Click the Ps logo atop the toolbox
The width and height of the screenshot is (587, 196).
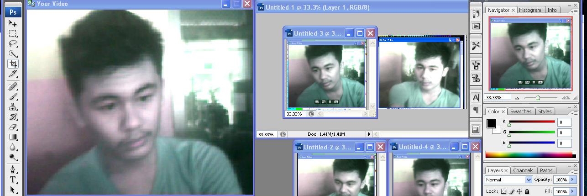tap(13, 12)
